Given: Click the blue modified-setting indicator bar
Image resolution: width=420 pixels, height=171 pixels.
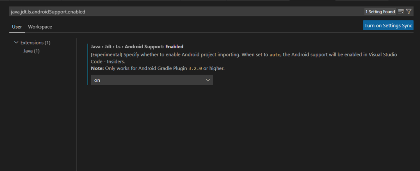Looking at the screenshot, I should coord(88,64).
